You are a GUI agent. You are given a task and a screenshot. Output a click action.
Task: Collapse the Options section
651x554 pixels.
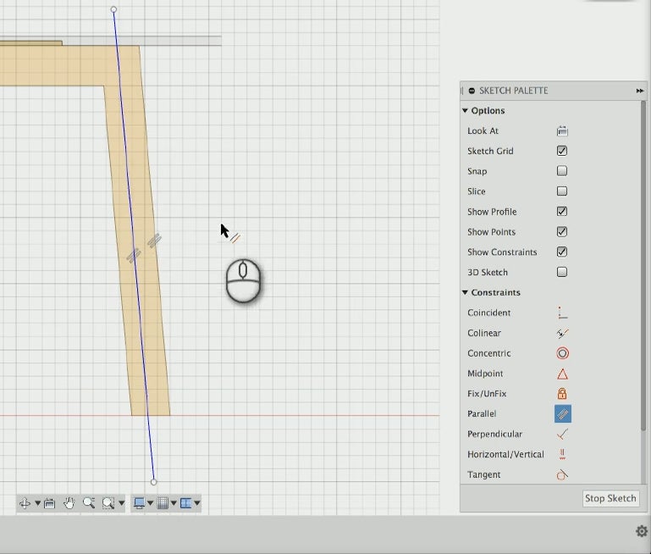[465, 110]
